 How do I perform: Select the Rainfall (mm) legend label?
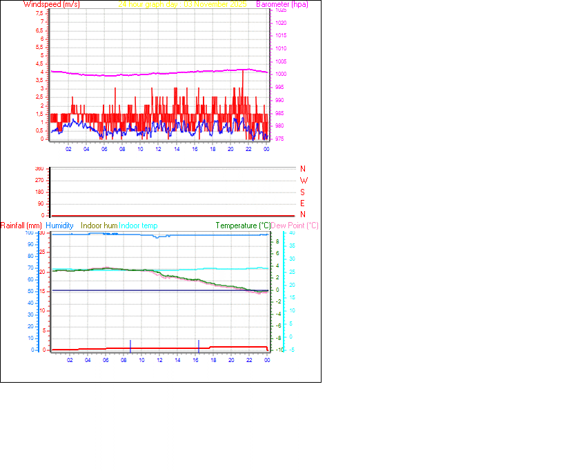tap(23, 226)
